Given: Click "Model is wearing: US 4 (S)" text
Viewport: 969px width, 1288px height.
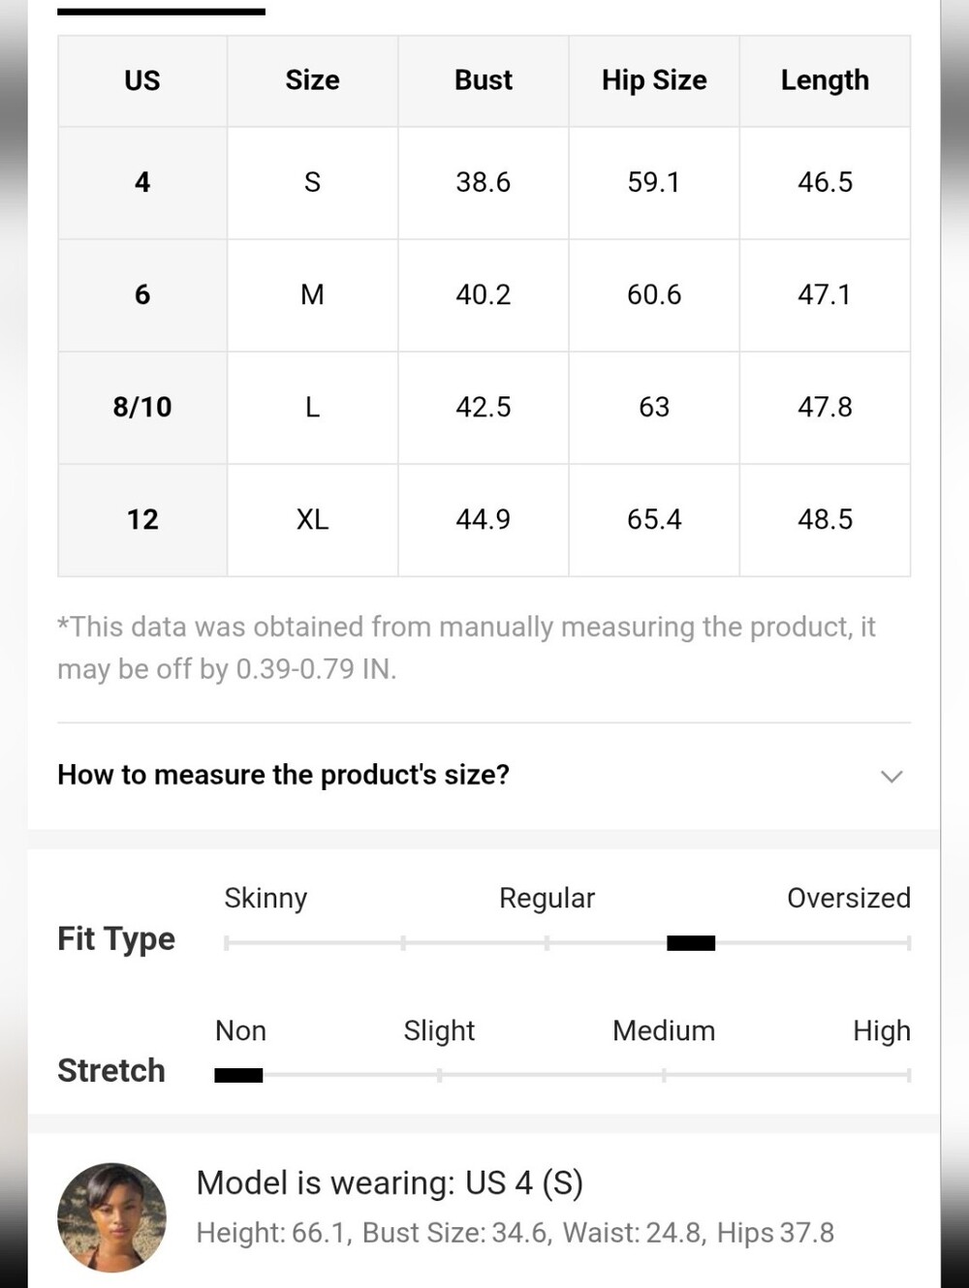Looking at the screenshot, I should pyautogui.click(x=390, y=1182).
